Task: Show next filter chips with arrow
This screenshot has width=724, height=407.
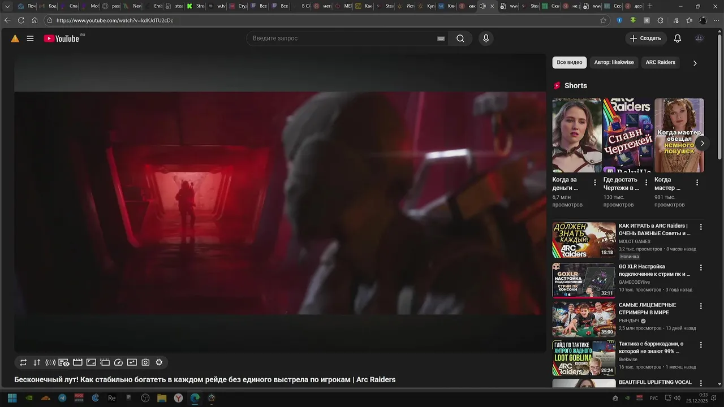Action: [695, 63]
